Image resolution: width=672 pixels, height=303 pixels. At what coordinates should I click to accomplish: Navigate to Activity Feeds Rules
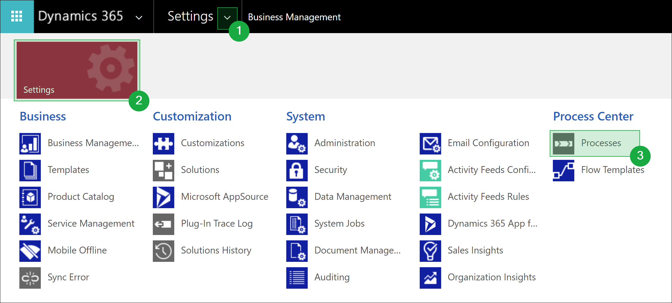click(489, 197)
